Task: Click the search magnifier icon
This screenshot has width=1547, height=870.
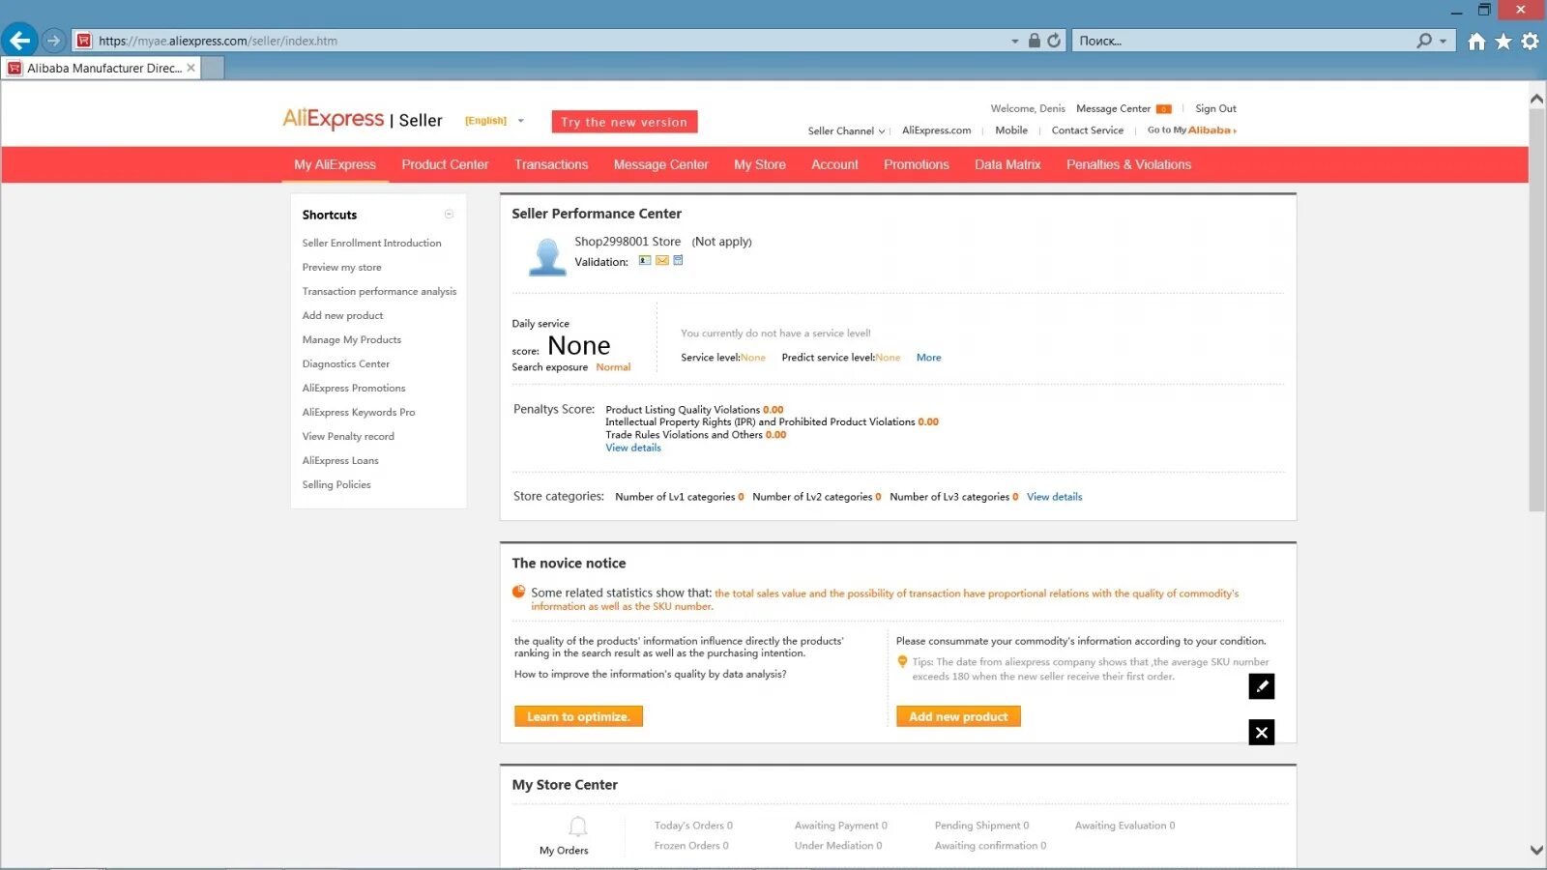Action: tap(1424, 41)
